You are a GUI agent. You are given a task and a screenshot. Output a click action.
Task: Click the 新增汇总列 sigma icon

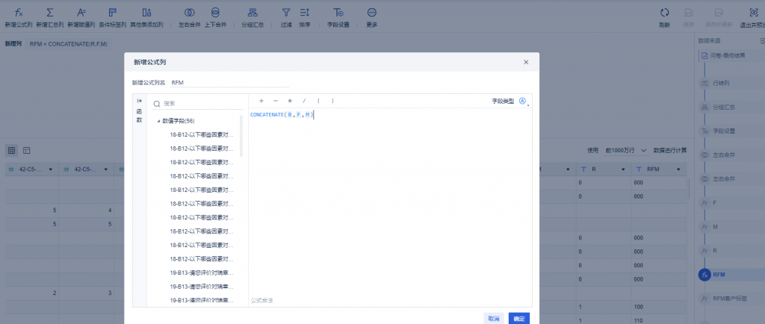(x=50, y=13)
